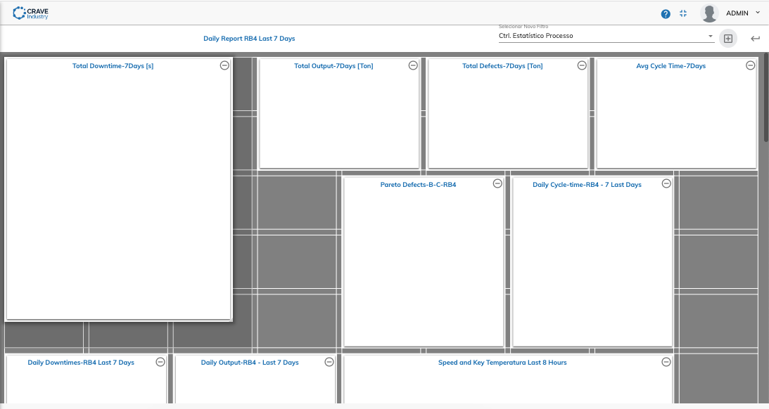Select the Total Downtime-7Days [s] panel title

(x=113, y=65)
